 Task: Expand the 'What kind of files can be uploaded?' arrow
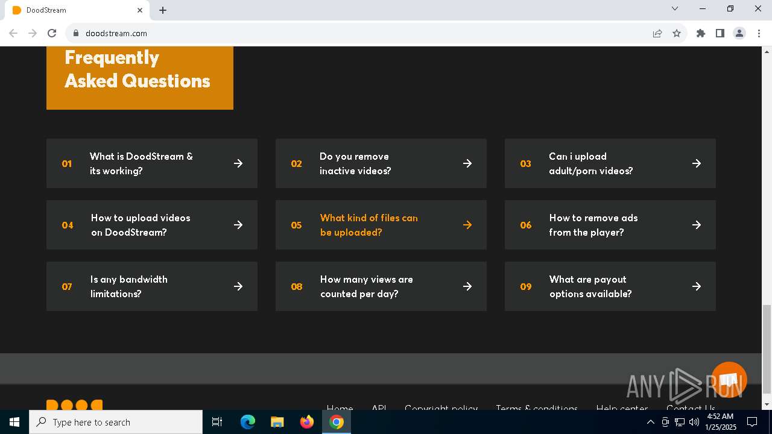[467, 225]
